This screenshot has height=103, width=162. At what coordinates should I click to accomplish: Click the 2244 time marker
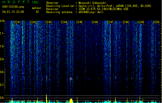pos(64,22)
